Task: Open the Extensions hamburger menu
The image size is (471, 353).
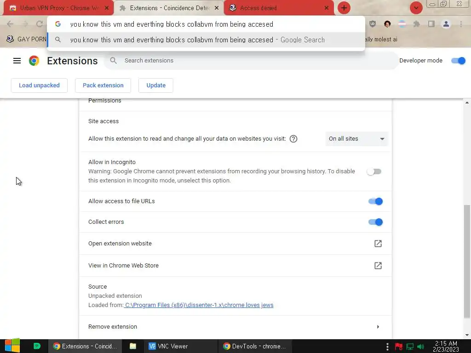Action: click(17, 61)
